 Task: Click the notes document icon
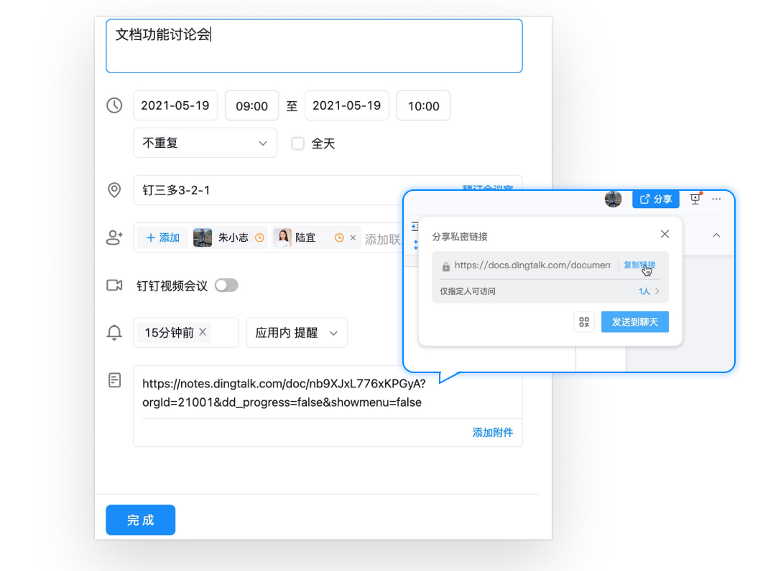[114, 380]
